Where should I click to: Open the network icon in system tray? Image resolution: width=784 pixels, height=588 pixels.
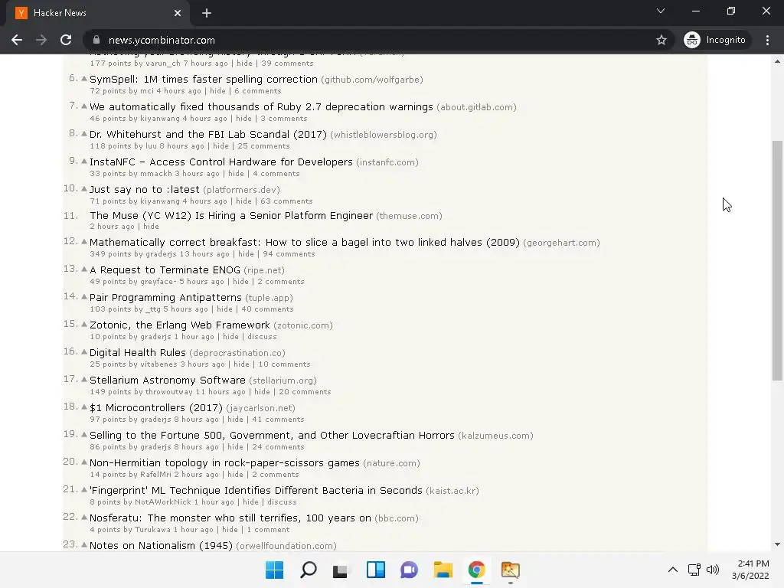click(694, 570)
